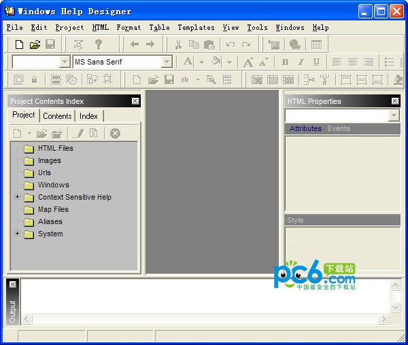Select the Aliases folder
The height and width of the screenshot is (345, 408).
pos(50,221)
